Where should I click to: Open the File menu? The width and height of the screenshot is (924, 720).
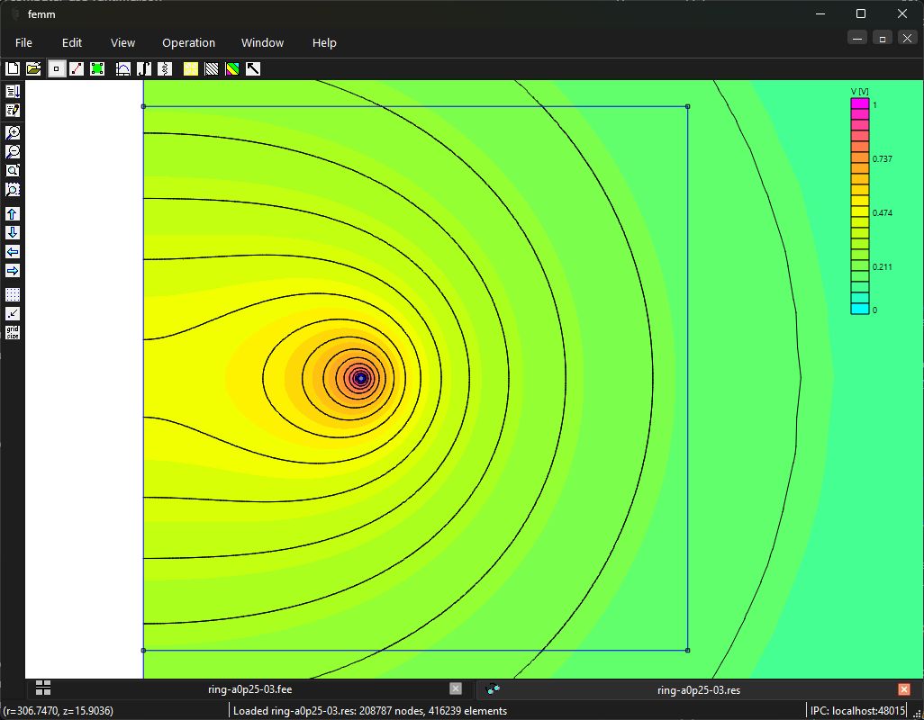pos(23,43)
